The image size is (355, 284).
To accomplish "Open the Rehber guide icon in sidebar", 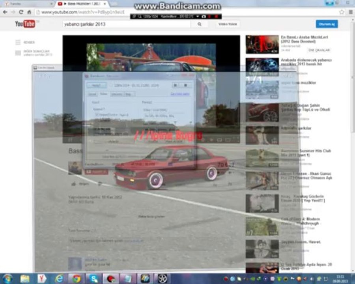I will click(18, 42).
